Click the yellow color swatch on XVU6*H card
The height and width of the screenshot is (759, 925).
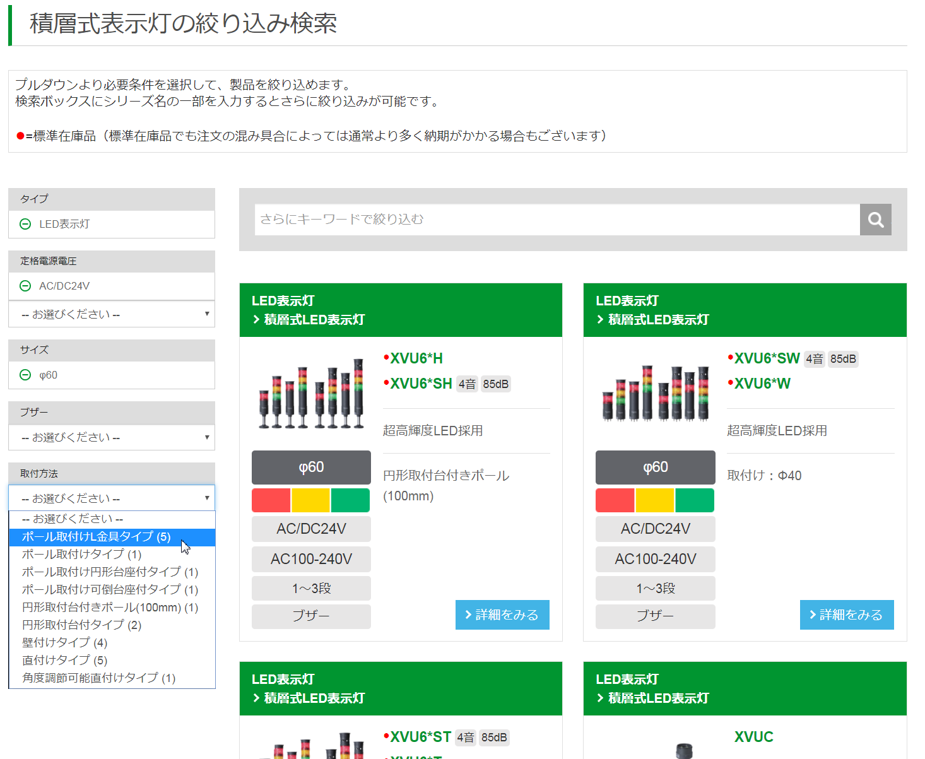click(310, 500)
